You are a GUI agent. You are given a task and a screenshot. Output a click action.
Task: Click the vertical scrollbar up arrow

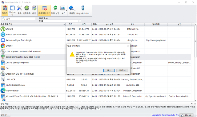[195, 24]
